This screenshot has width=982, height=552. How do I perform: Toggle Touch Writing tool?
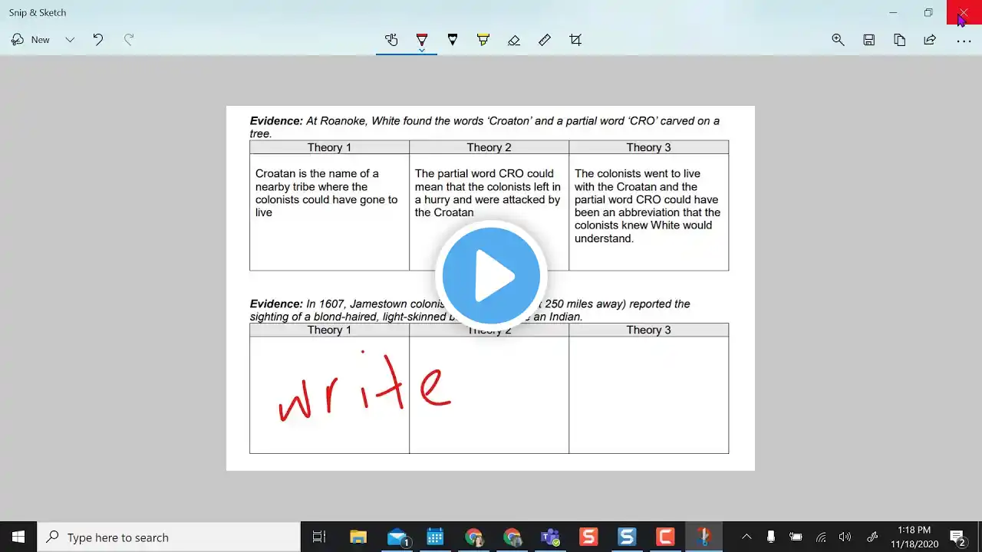(x=391, y=40)
